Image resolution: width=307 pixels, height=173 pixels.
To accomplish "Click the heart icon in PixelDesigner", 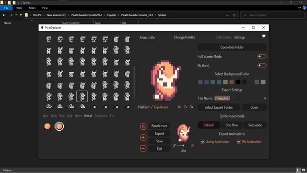I will 264,37.
